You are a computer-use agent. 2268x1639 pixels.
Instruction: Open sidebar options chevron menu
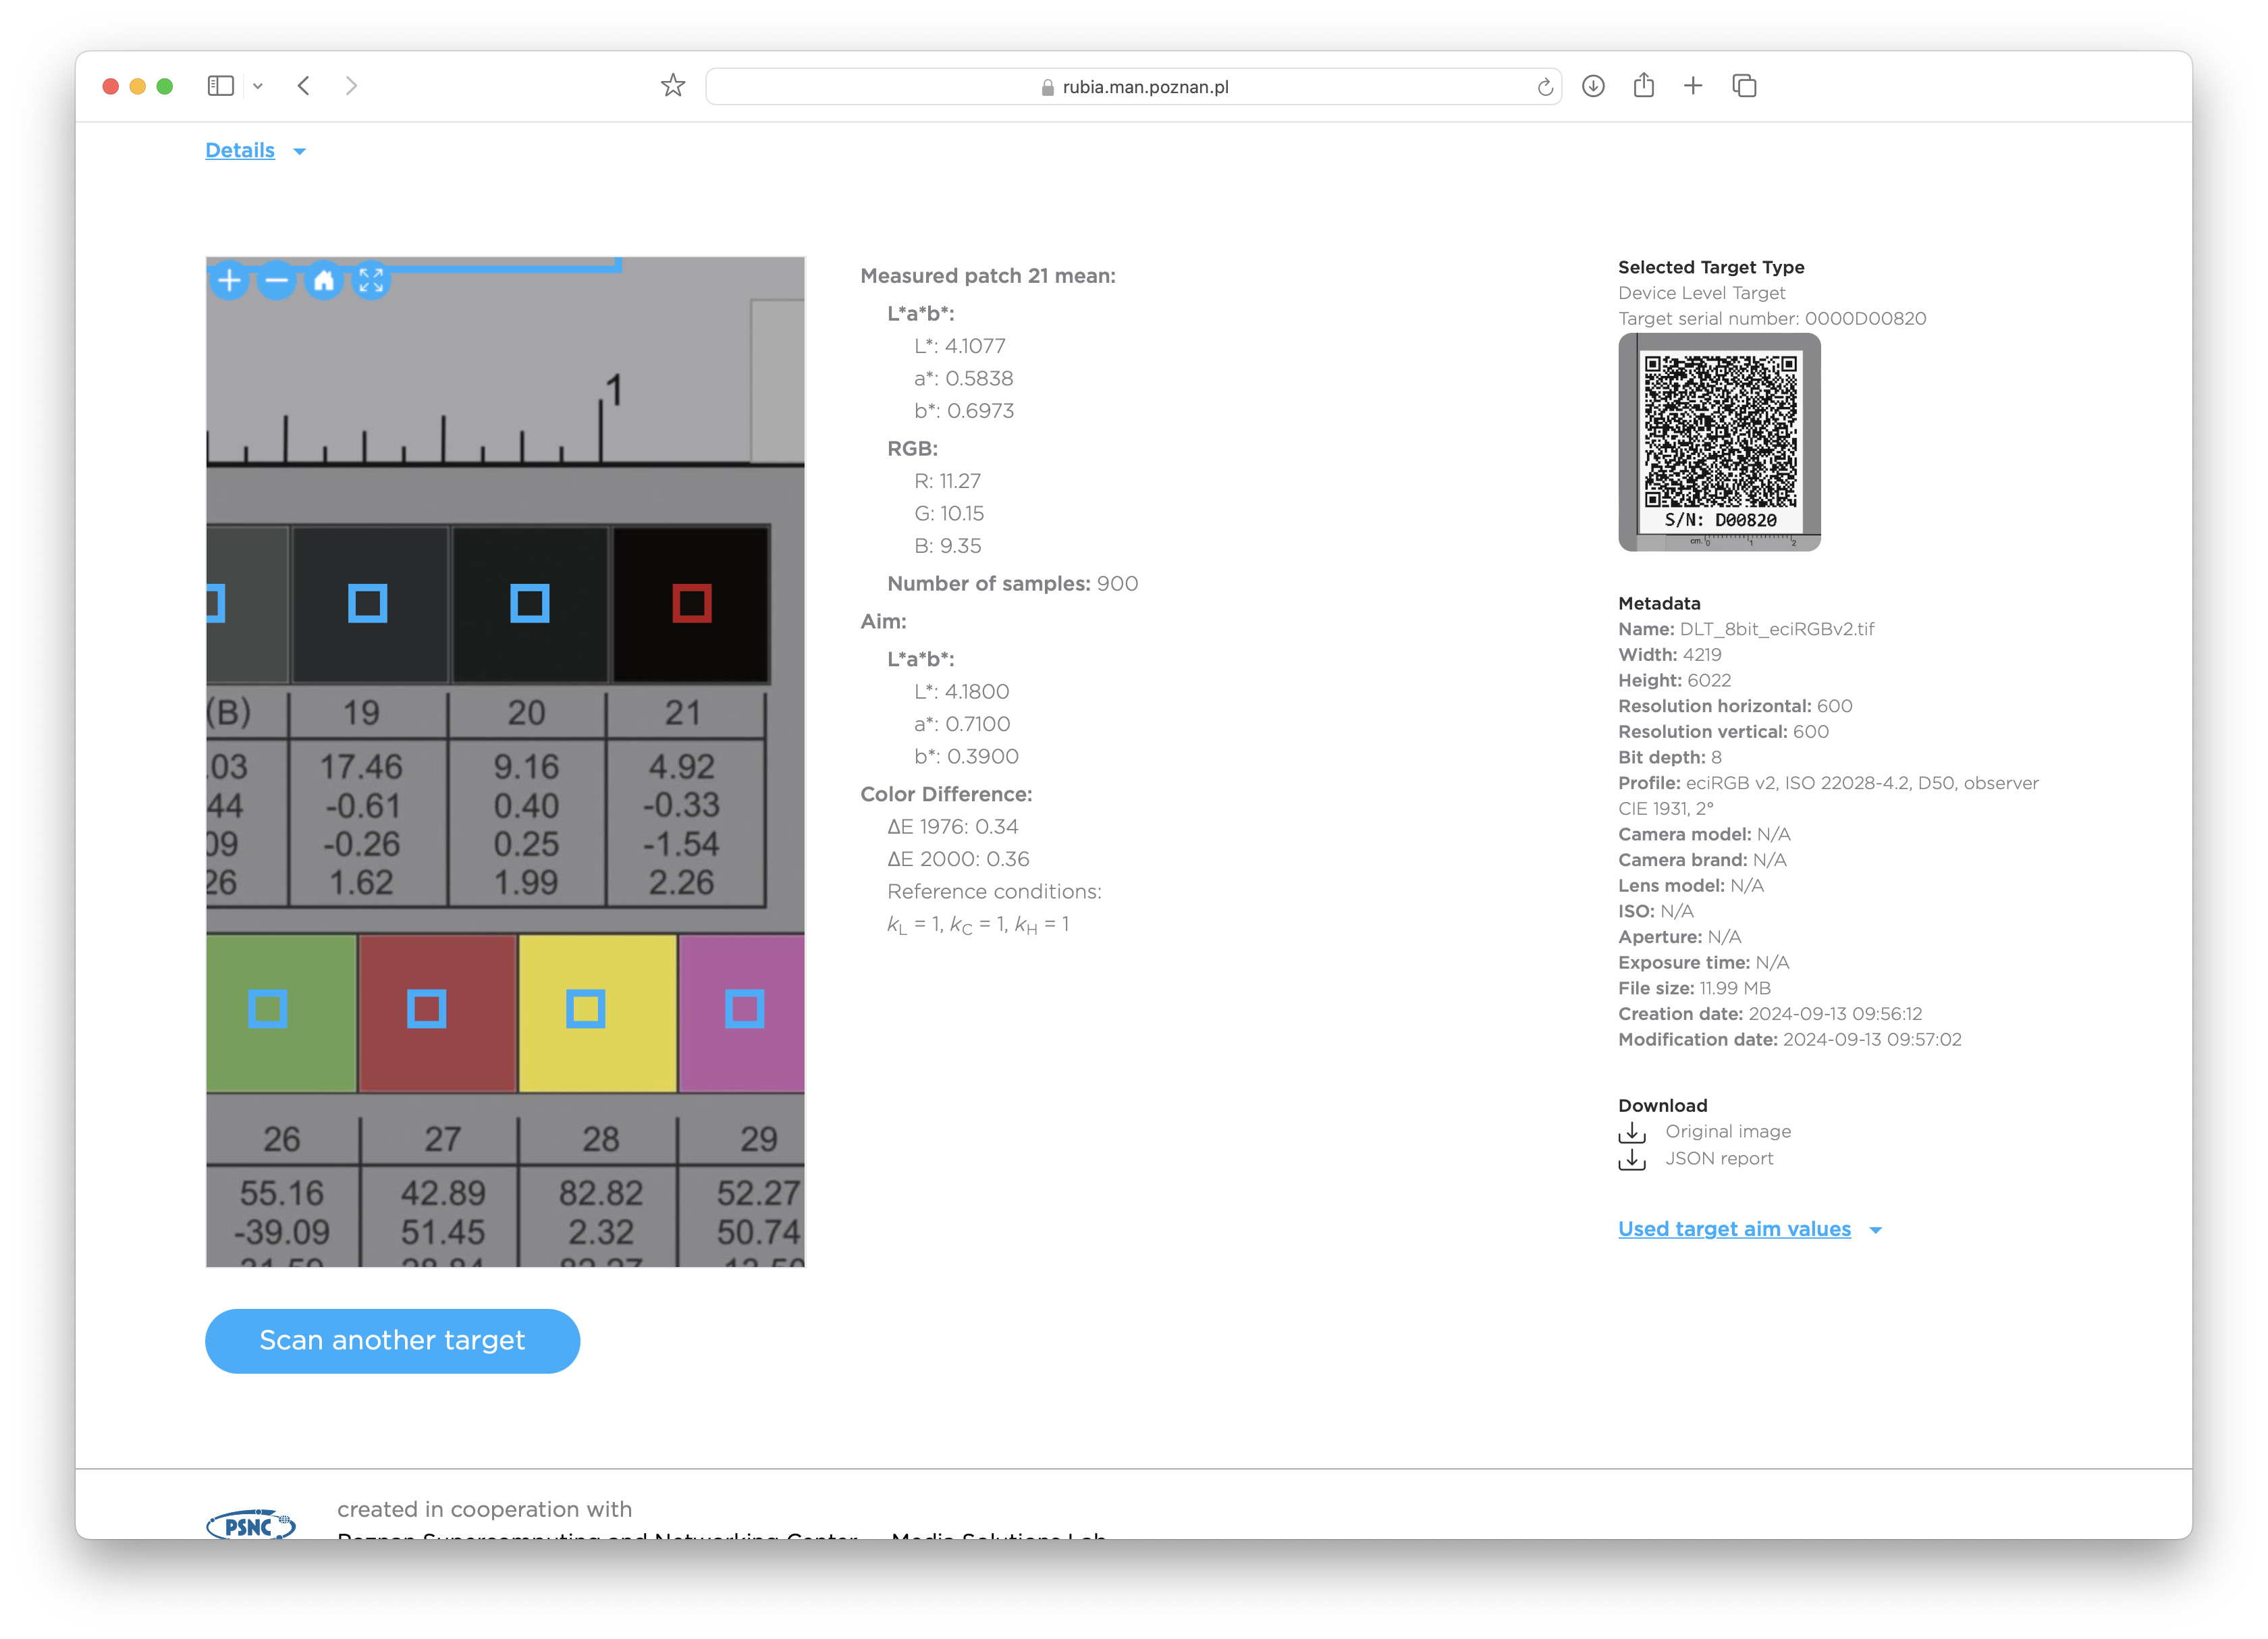point(258,86)
